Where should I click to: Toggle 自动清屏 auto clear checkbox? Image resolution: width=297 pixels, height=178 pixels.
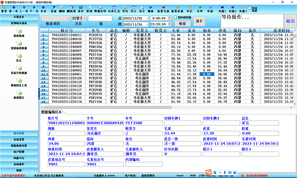(250, 8)
